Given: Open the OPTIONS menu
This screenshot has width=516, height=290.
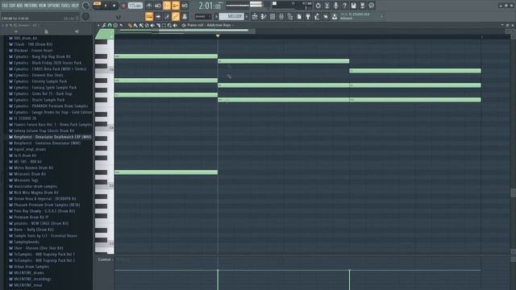Looking at the screenshot, I should click(x=54, y=6).
